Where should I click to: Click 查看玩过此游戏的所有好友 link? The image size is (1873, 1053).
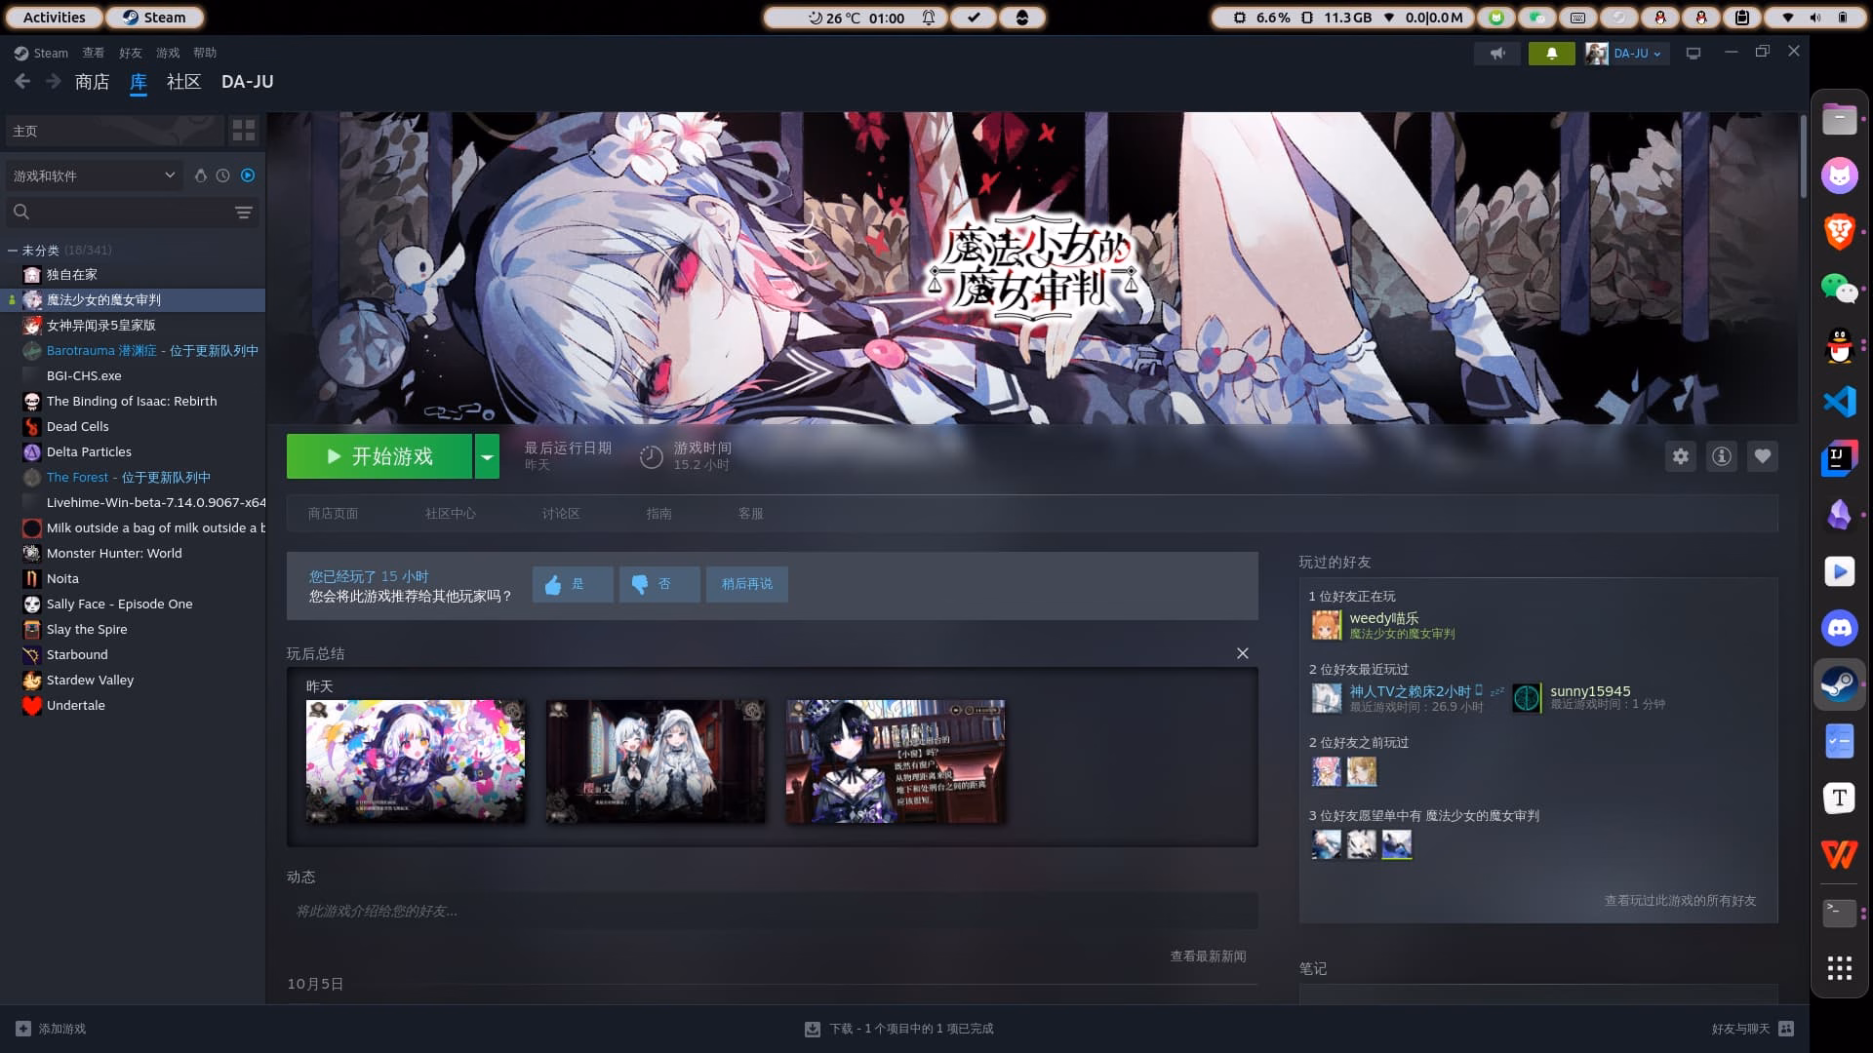coord(1680,901)
